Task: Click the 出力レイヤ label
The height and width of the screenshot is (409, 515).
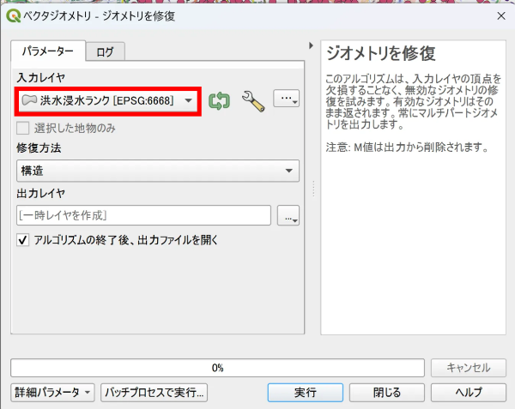Action: coord(41,194)
